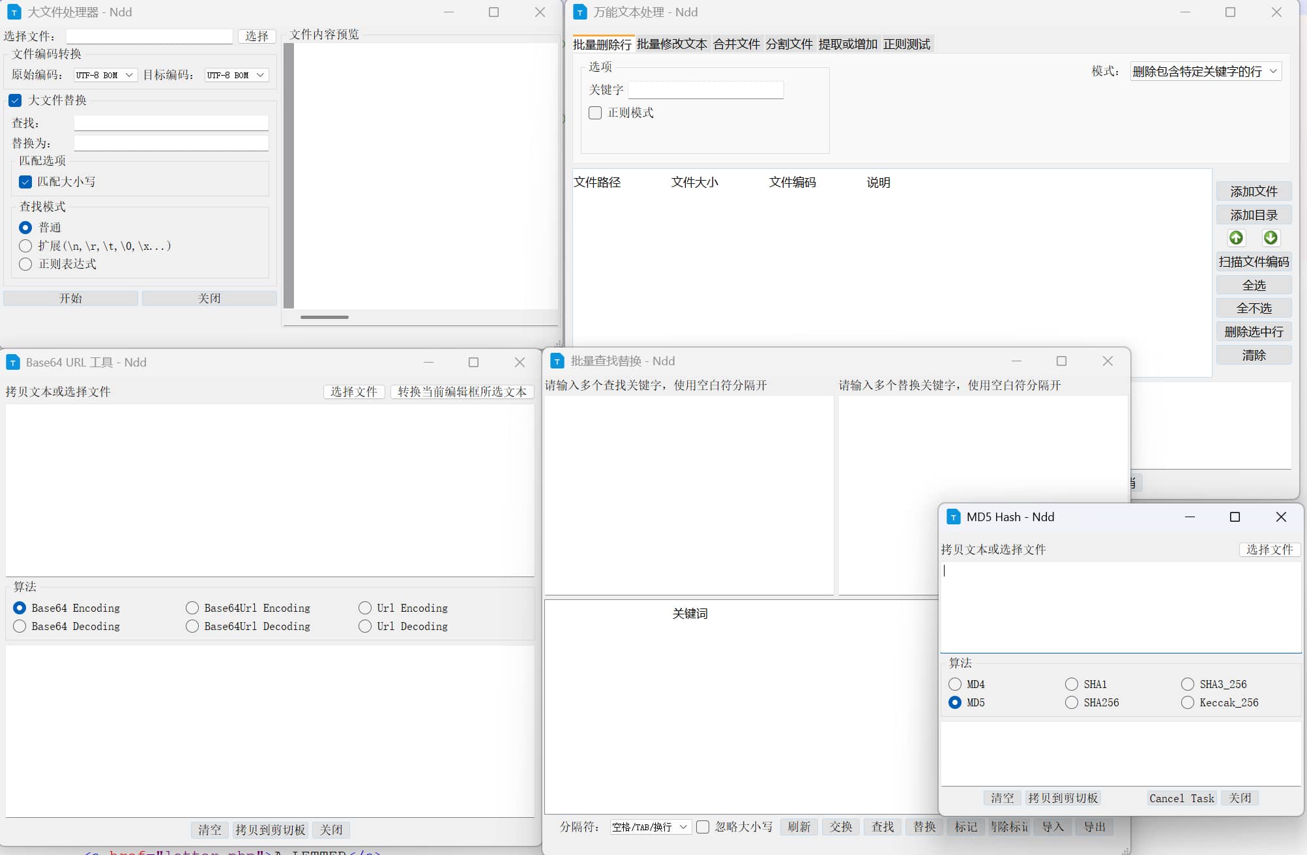Open the 原始编码 encoding dropdown
The width and height of the screenshot is (1307, 855).
point(105,75)
